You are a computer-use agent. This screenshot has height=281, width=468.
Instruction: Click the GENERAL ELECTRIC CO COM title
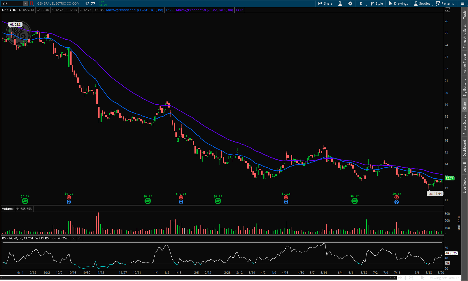click(x=58, y=3)
